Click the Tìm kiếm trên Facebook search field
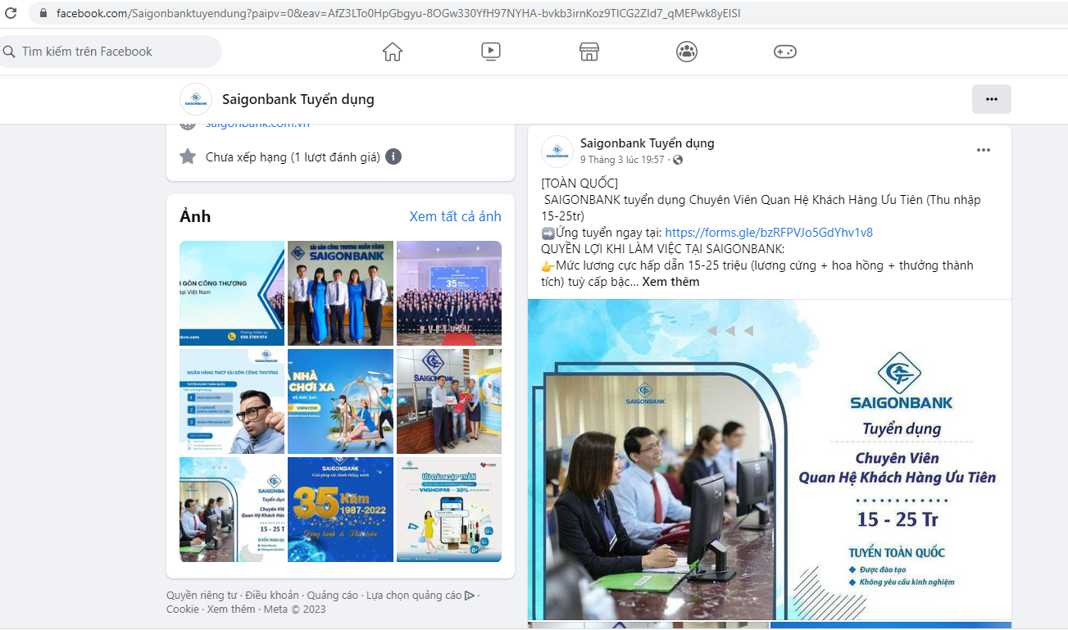This screenshot has height=630, width=1068. pyautogui.click(x=111, y=52)
